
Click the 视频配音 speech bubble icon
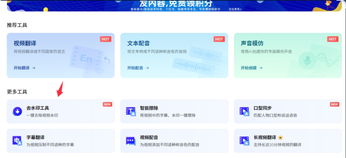point(131,141)
